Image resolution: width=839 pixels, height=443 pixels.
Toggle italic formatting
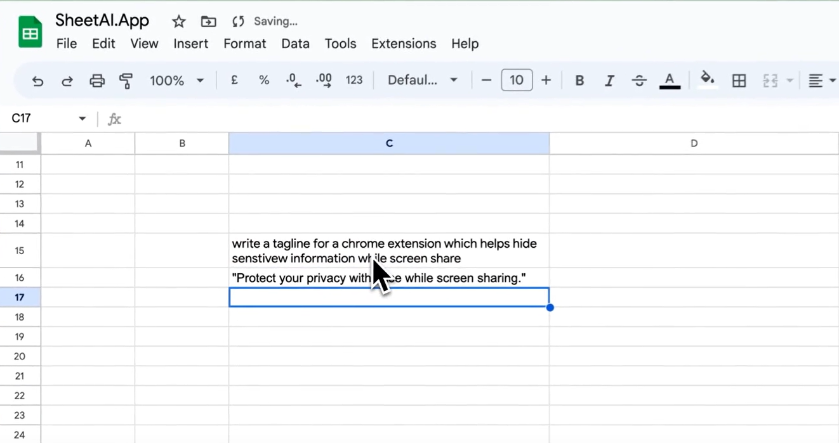click(x=609, y=80)
